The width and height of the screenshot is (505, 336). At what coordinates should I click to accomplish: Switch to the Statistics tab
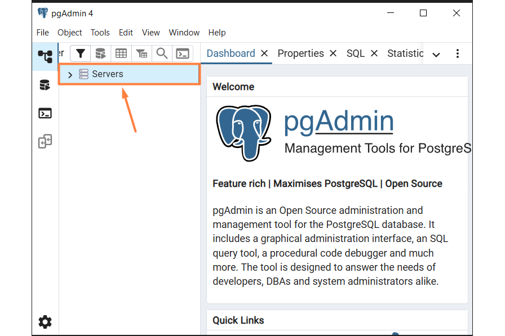[405, 53]
